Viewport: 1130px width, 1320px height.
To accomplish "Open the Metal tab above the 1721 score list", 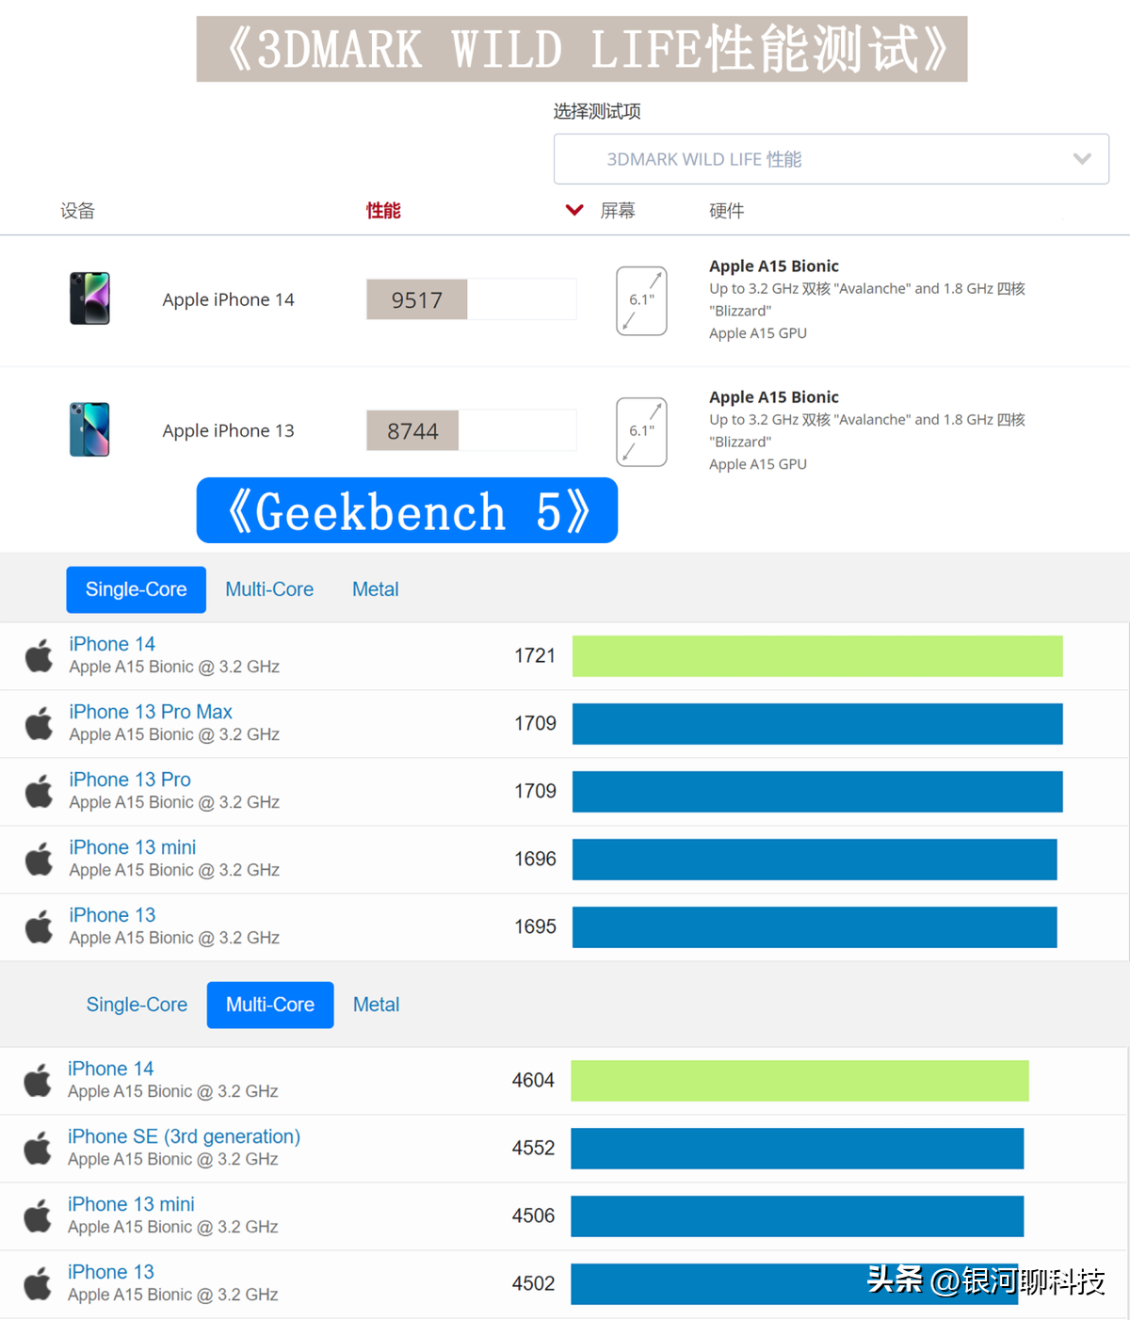I will [376, 589].
